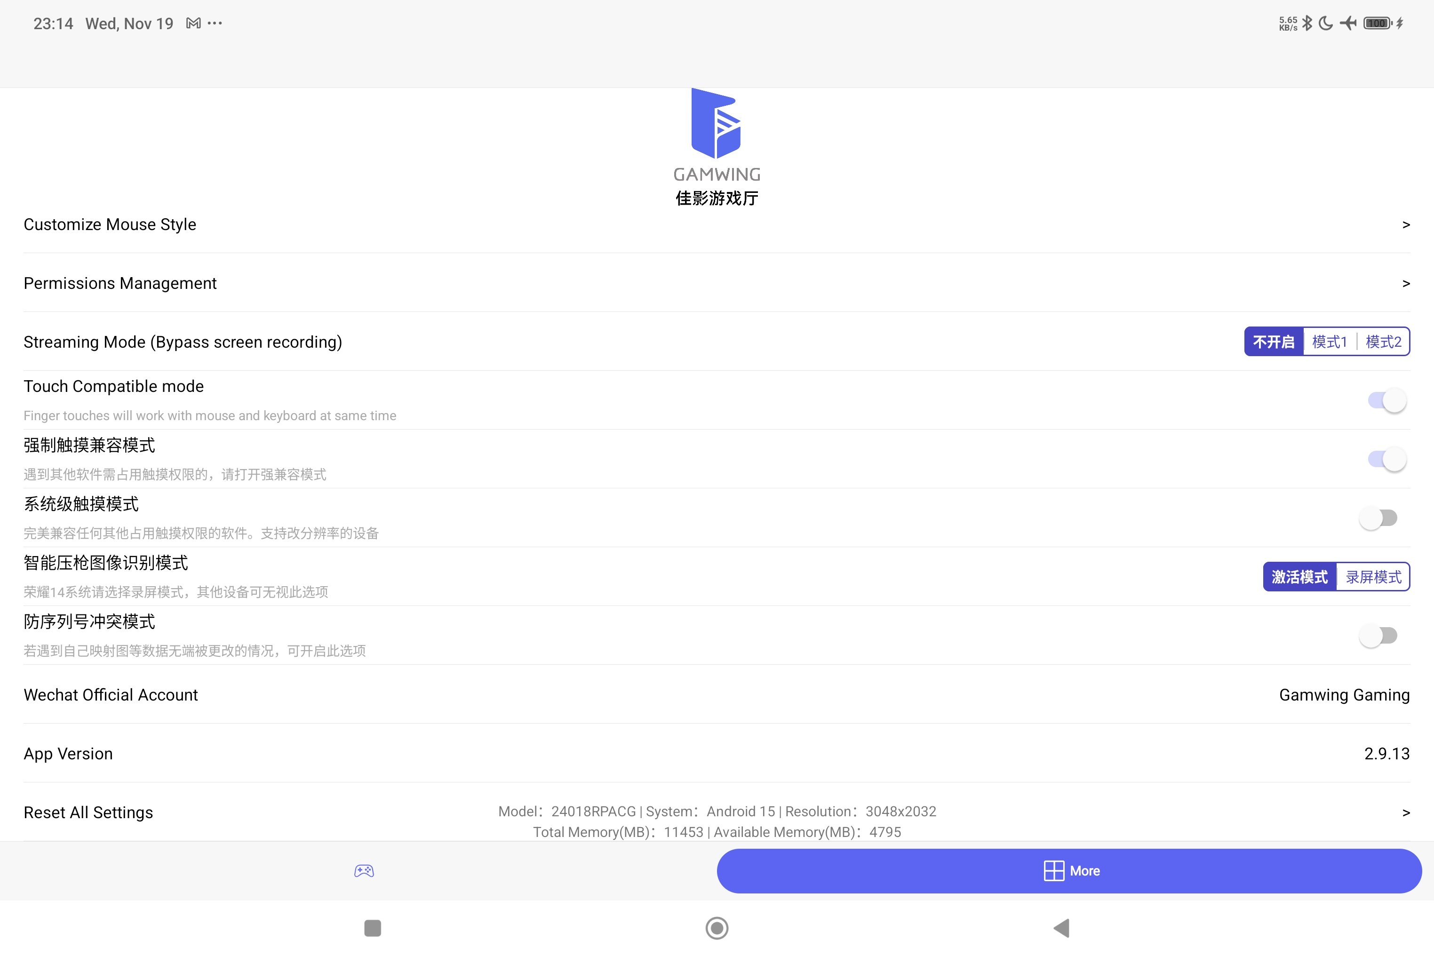The height and width of the screenshot is (956, 1434).
Task: Switch to 录屏模式 recognition mode
Action: 1373,577
